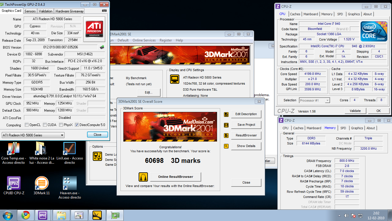
Task: Click the 3DMark2001 taskbar icon
Action: pos(97,215)
